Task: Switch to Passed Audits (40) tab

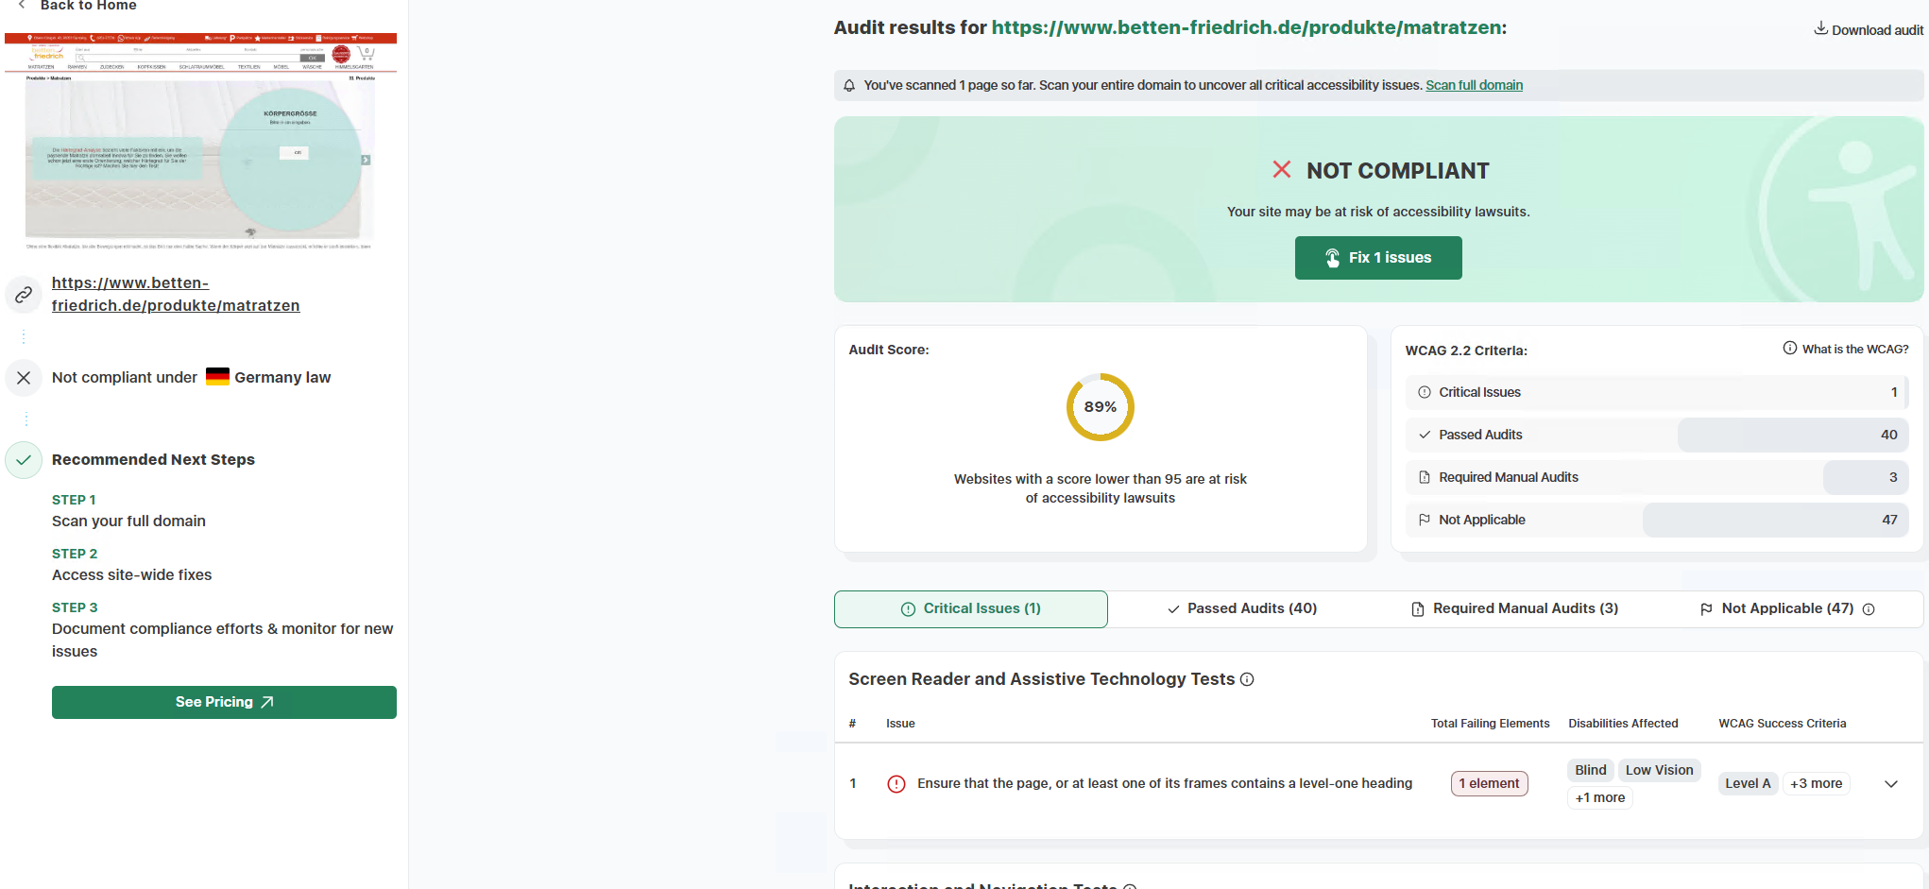Action: pyautogui.click(x=1241, y=608)
